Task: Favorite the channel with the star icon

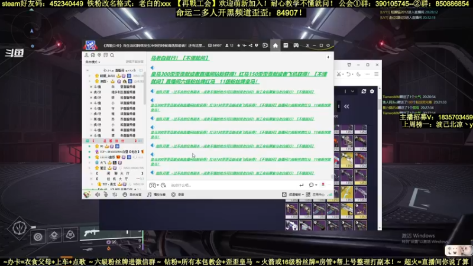Action: coord(239,46)
